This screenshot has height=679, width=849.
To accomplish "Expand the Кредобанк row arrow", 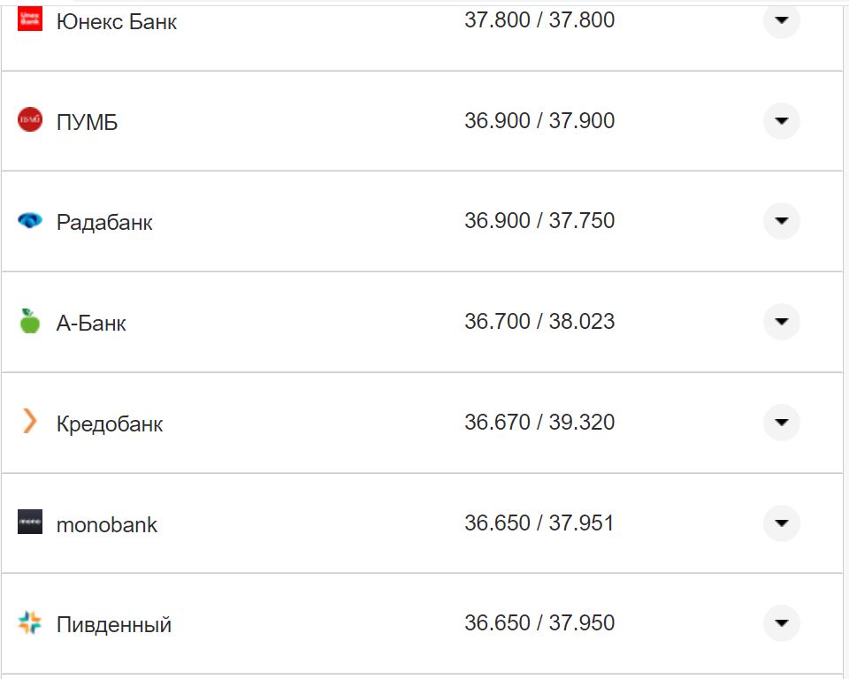I will tap(781, 422).
